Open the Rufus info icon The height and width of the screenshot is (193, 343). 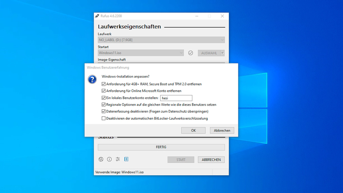[x=109, y=159]
